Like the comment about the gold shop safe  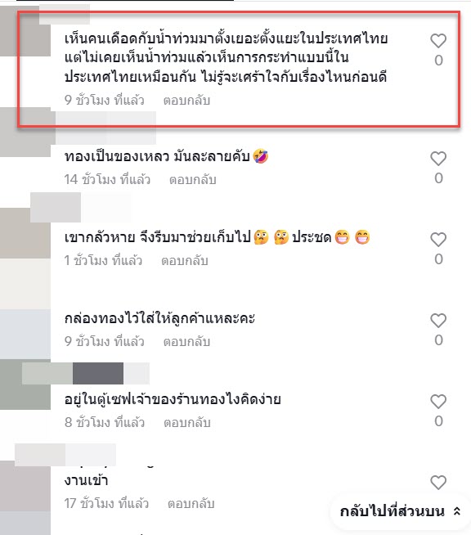[438, 402]
